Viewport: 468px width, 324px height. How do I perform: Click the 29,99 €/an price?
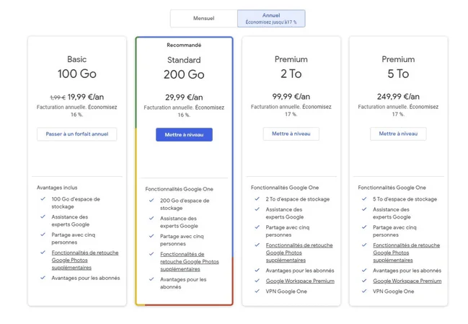click(x=184, y=97)
